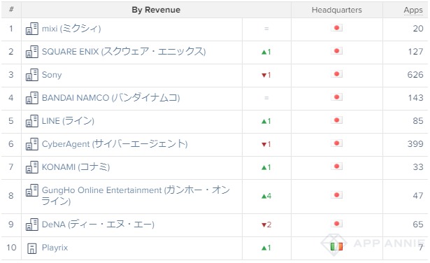
Task: Open the LINE (ライン) publisher link
Action: tap(68, 121)
